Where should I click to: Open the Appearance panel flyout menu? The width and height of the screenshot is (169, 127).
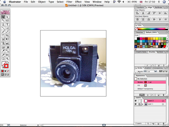coord(167,75)
